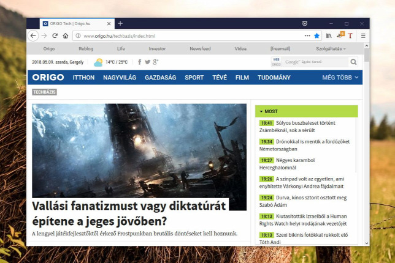Open 19:26 news A színpad volt
This screenshot has width=395, height=263.
coord(302,183)
